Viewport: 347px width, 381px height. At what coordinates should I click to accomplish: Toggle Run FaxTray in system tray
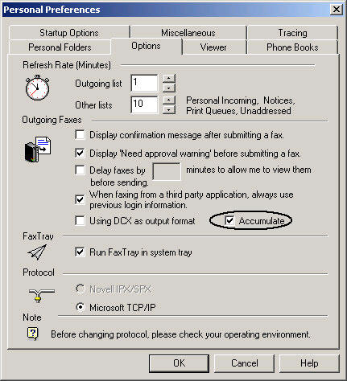(x=80, y=252)
